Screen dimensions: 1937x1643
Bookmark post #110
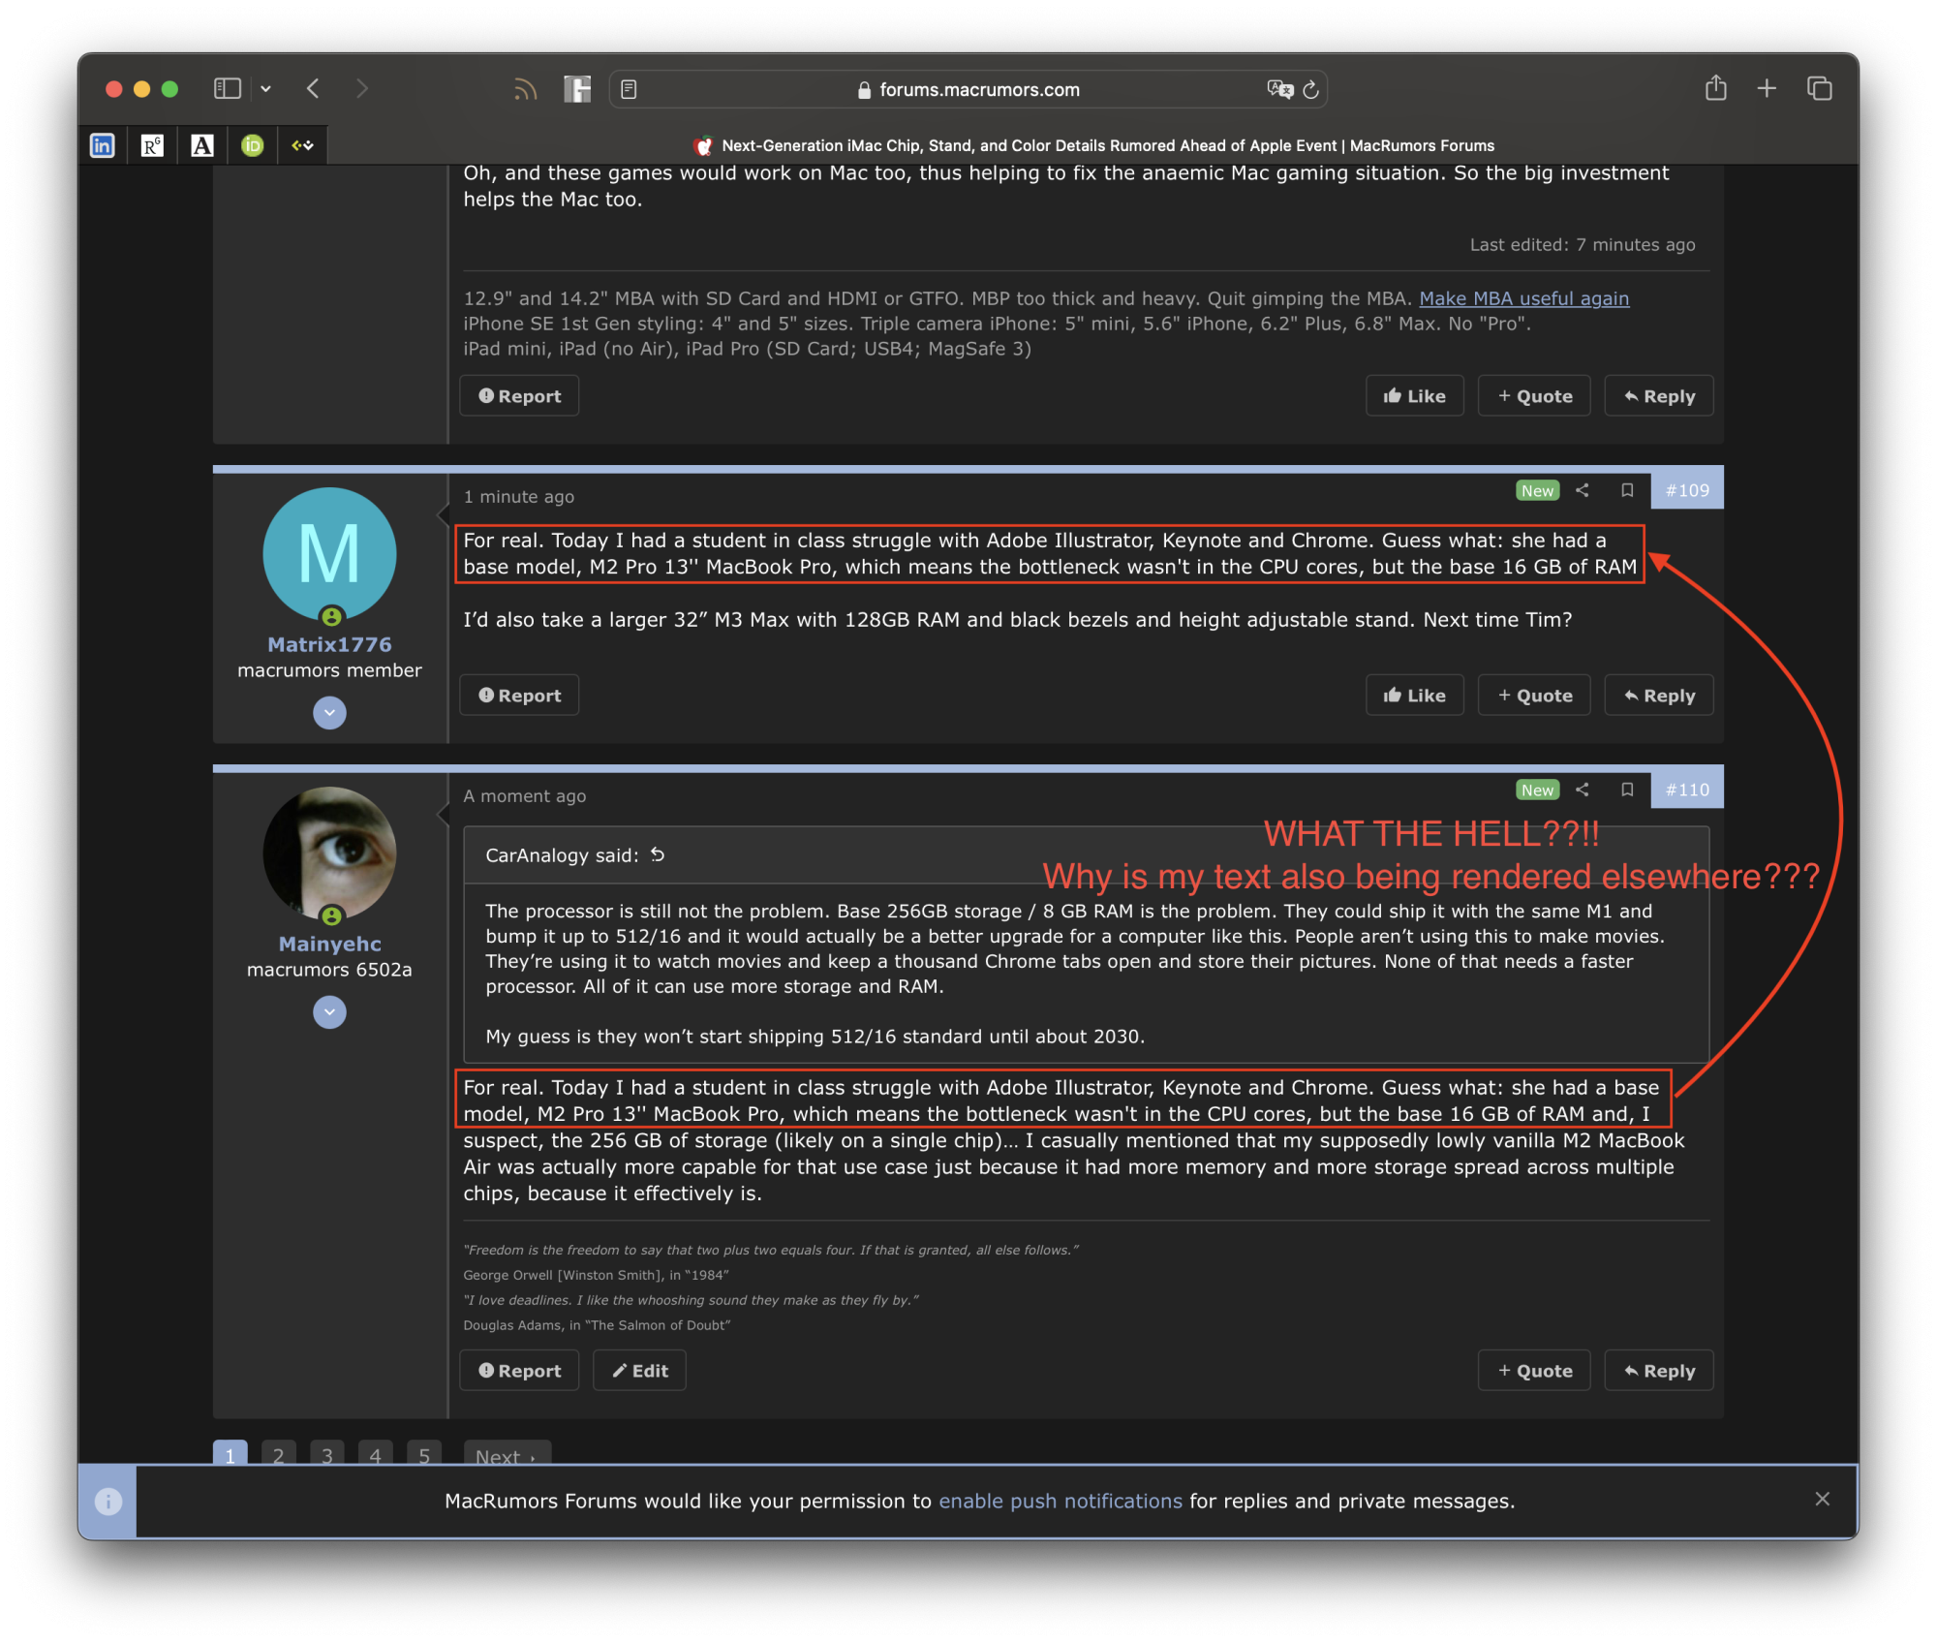(1627, 790)
